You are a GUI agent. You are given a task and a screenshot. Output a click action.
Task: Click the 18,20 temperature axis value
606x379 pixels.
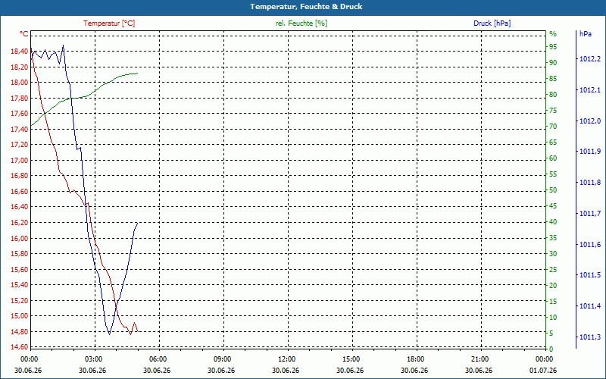coord(20,67)
